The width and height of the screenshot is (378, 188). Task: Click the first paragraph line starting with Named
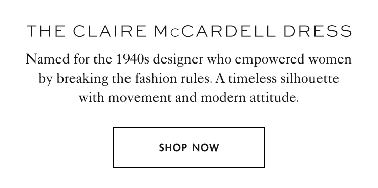tap(189, 60)
